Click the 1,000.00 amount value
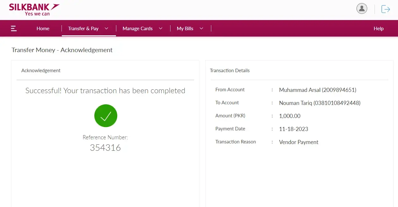 pyautogui.click(x=290, y=116)
